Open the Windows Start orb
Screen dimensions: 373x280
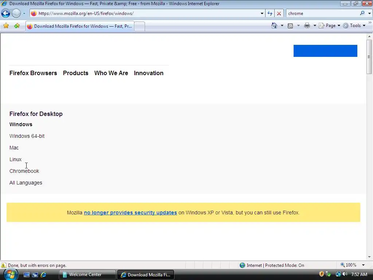pyautogui.click(x=11, y=274)
